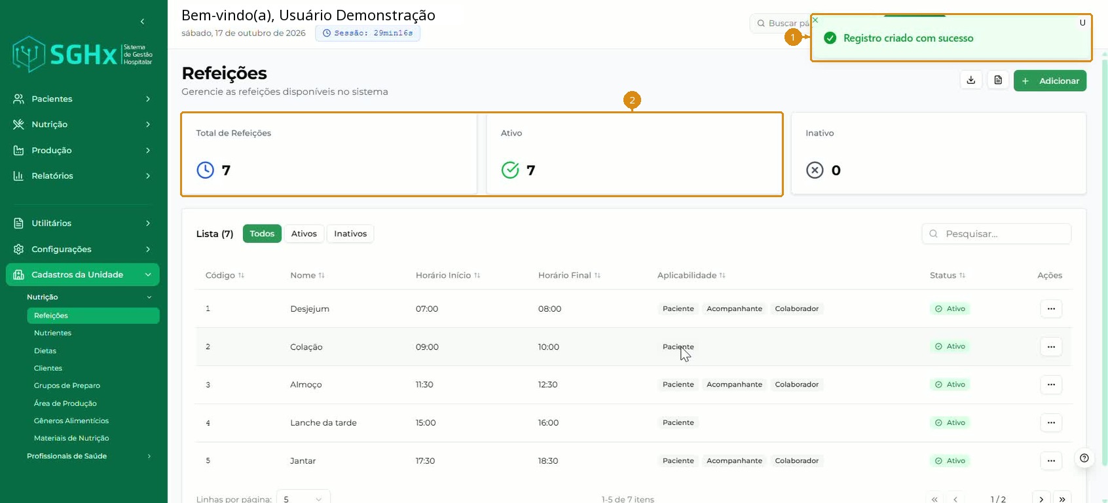
Task: Select the Inativos filter tab
Action: coord(350,234)
